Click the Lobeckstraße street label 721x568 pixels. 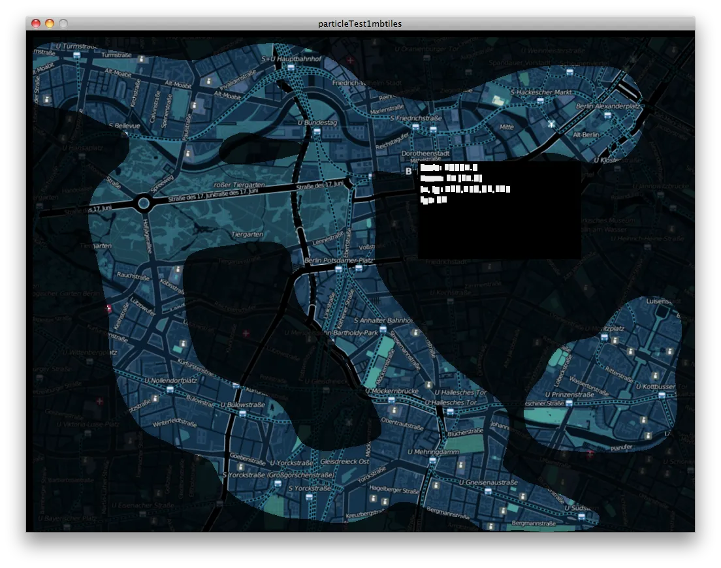(x=562, y=371)
